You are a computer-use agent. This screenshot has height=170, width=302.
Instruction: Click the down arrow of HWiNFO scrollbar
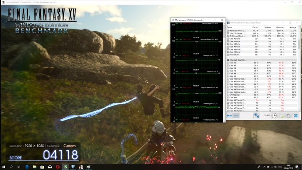(299, 110)
